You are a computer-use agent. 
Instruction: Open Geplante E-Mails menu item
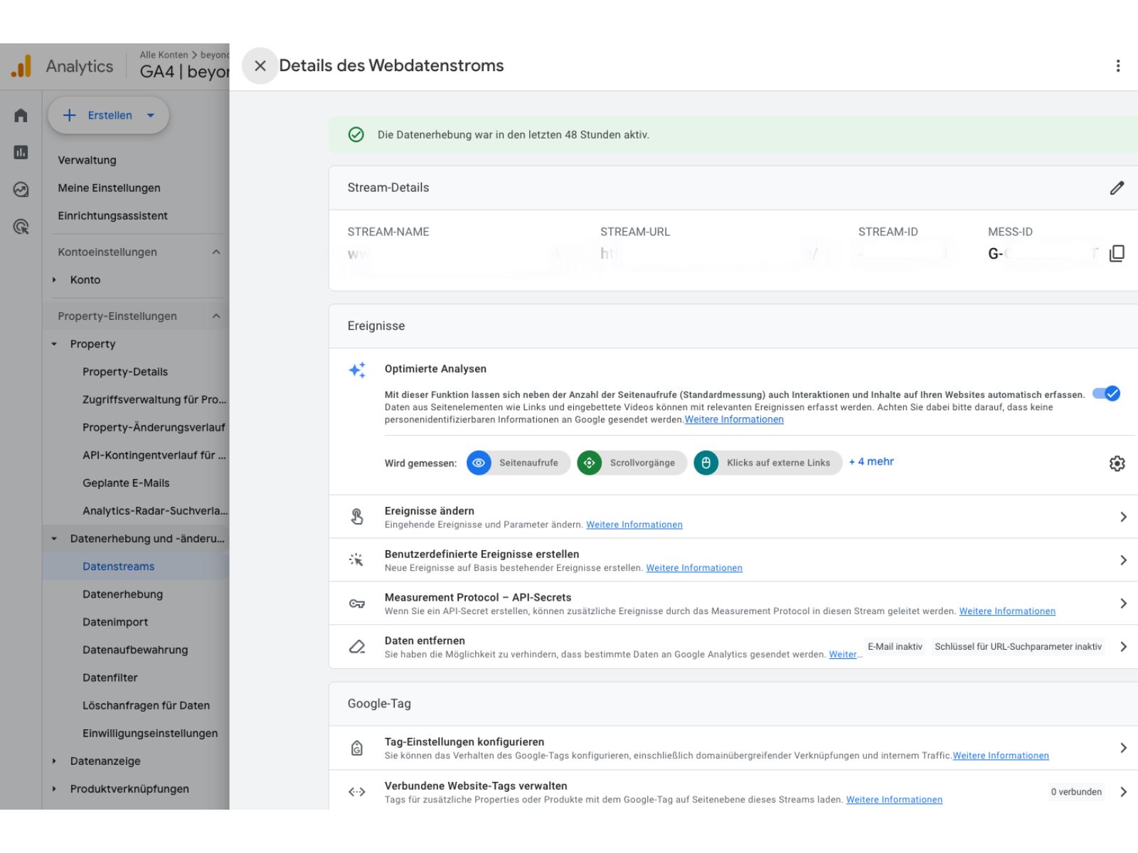[126, 483]
